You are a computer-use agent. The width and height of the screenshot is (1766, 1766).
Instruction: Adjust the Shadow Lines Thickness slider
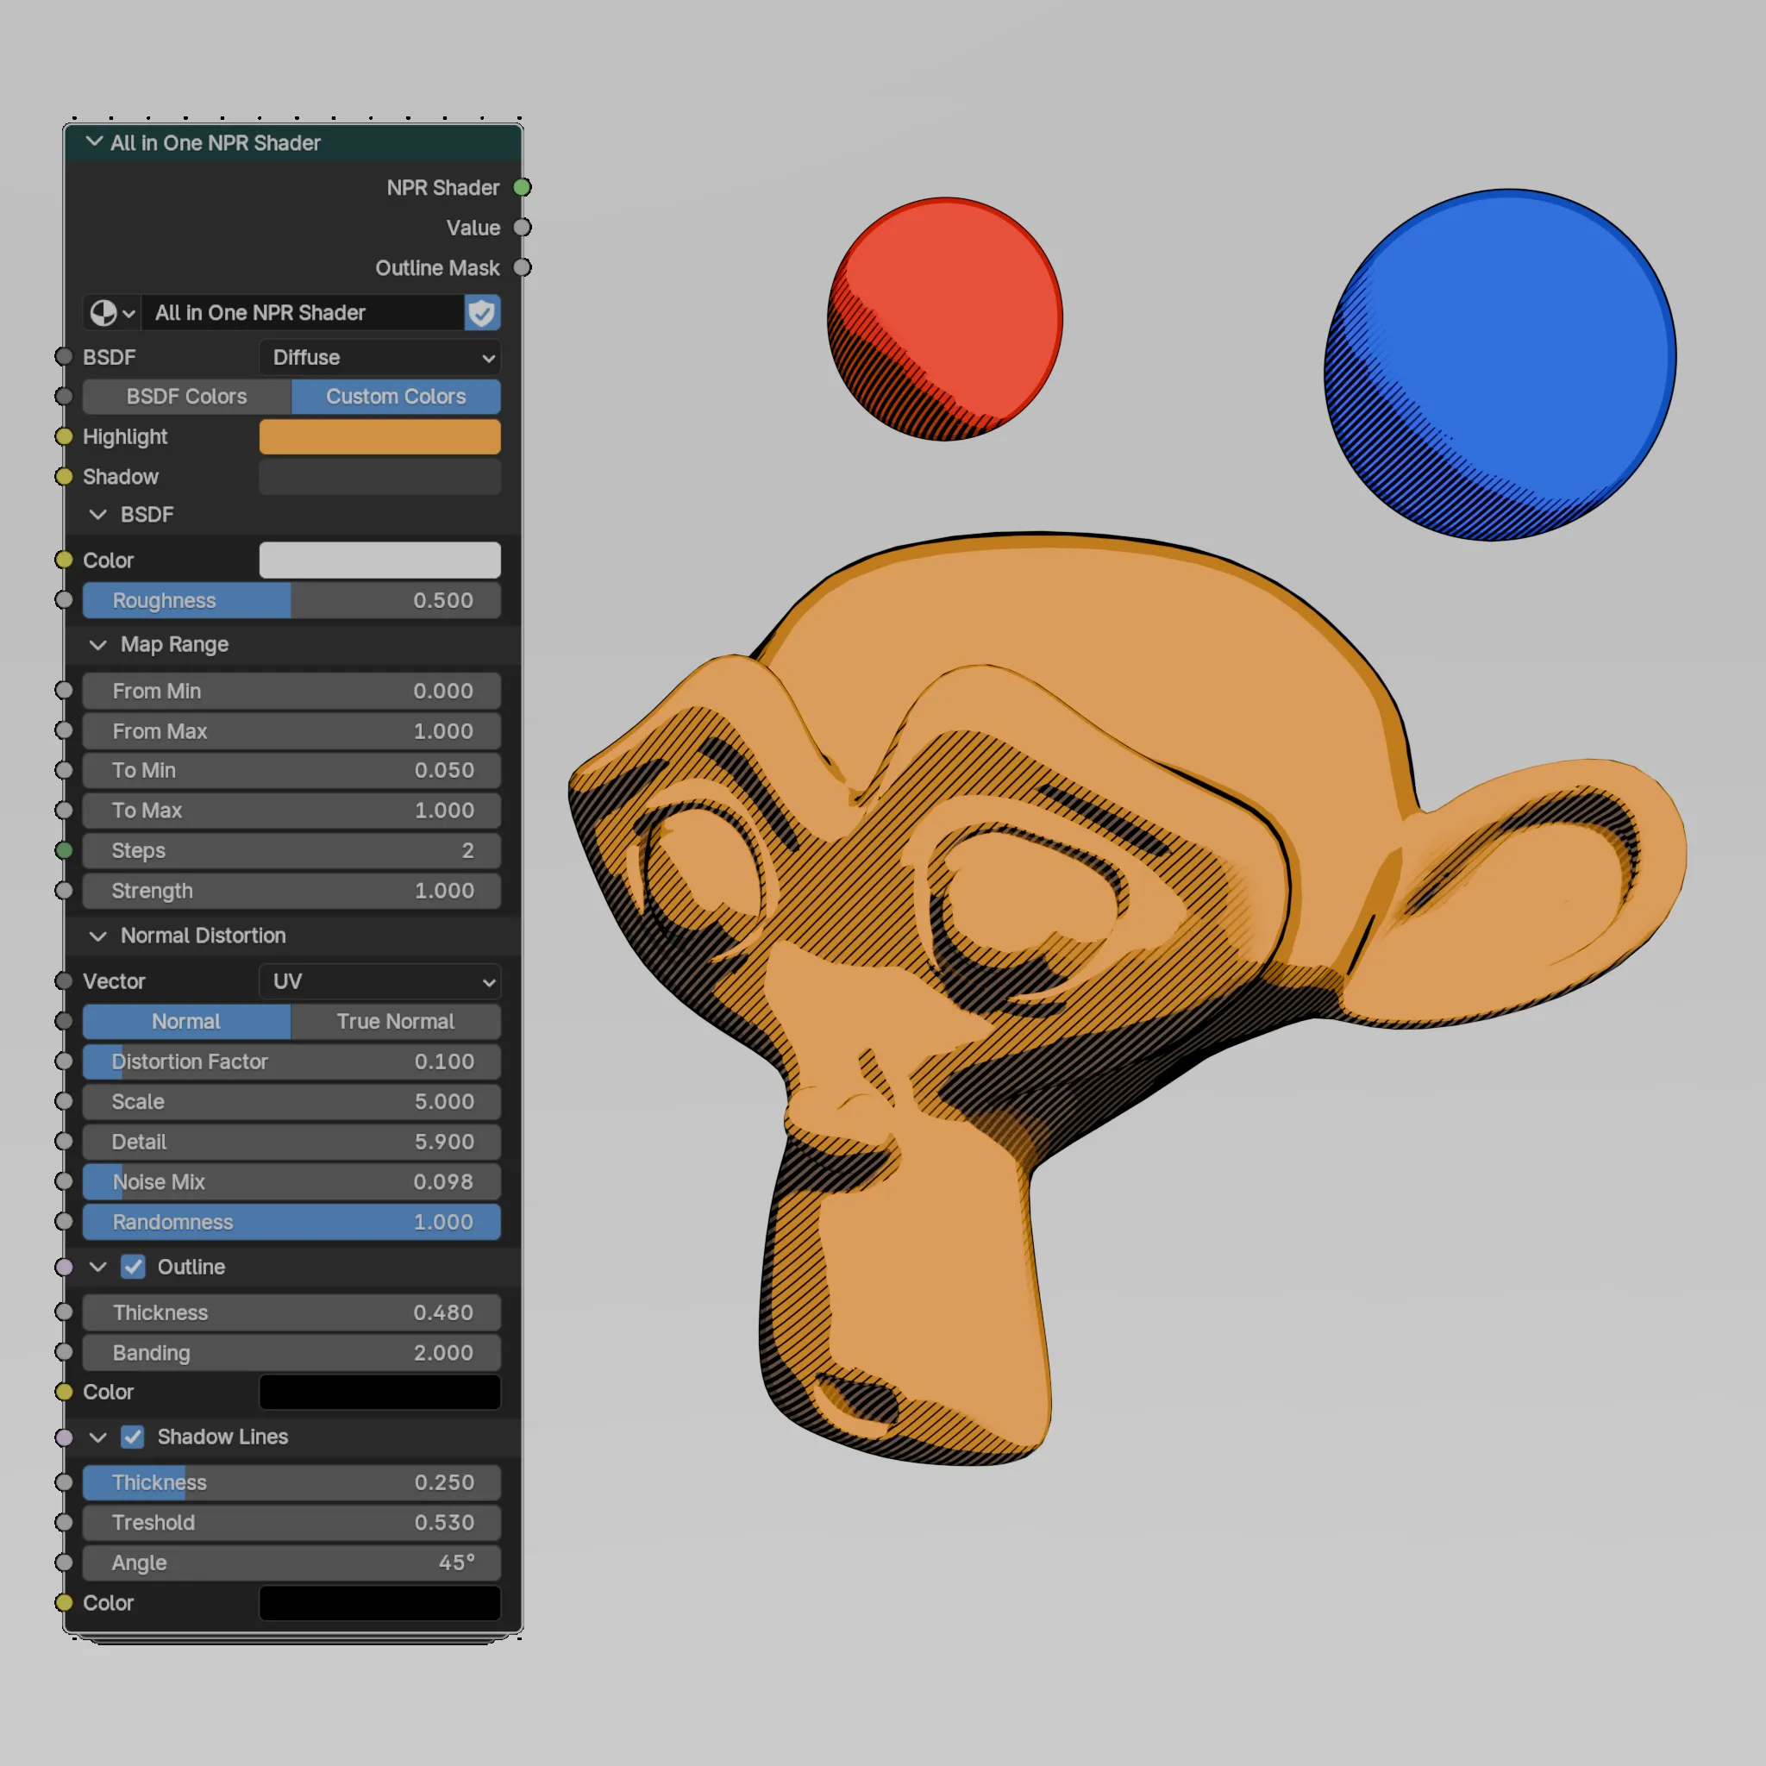pyautogui.click(x=291, y=1483)
